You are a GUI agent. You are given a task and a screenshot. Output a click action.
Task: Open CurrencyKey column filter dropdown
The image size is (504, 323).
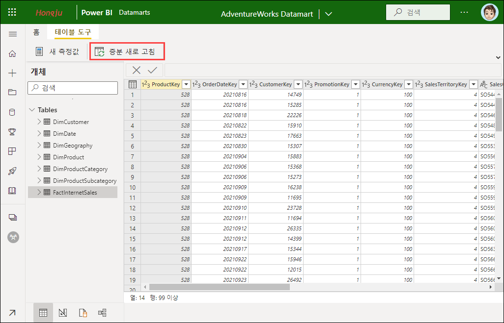click(x=409, y=84)
